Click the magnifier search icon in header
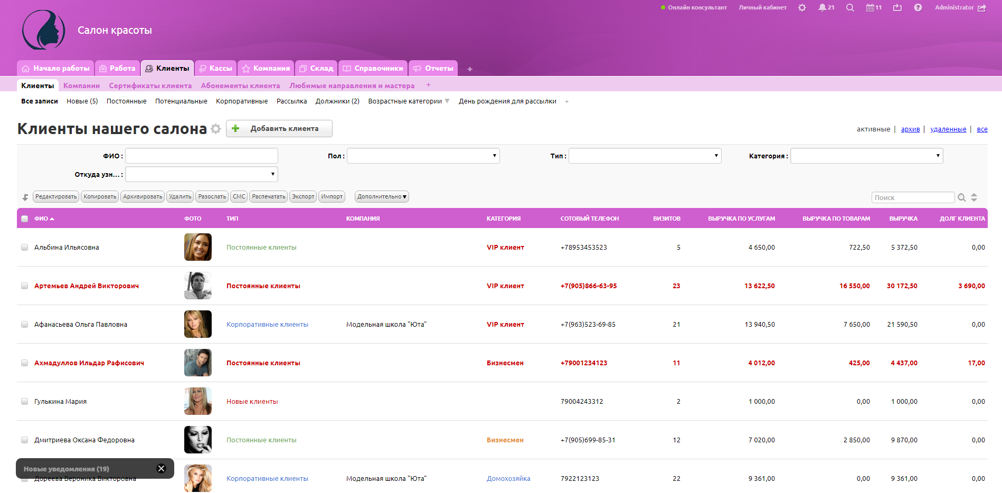 (x=850, y=8)
